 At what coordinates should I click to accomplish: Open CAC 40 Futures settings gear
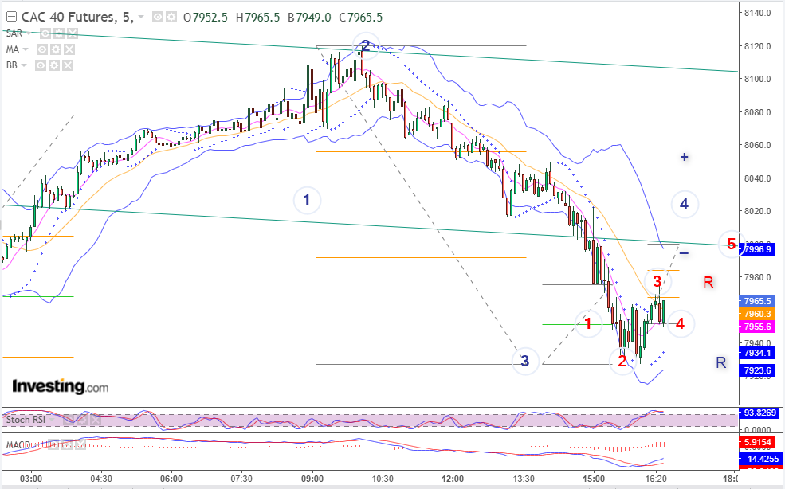point(171,17)
